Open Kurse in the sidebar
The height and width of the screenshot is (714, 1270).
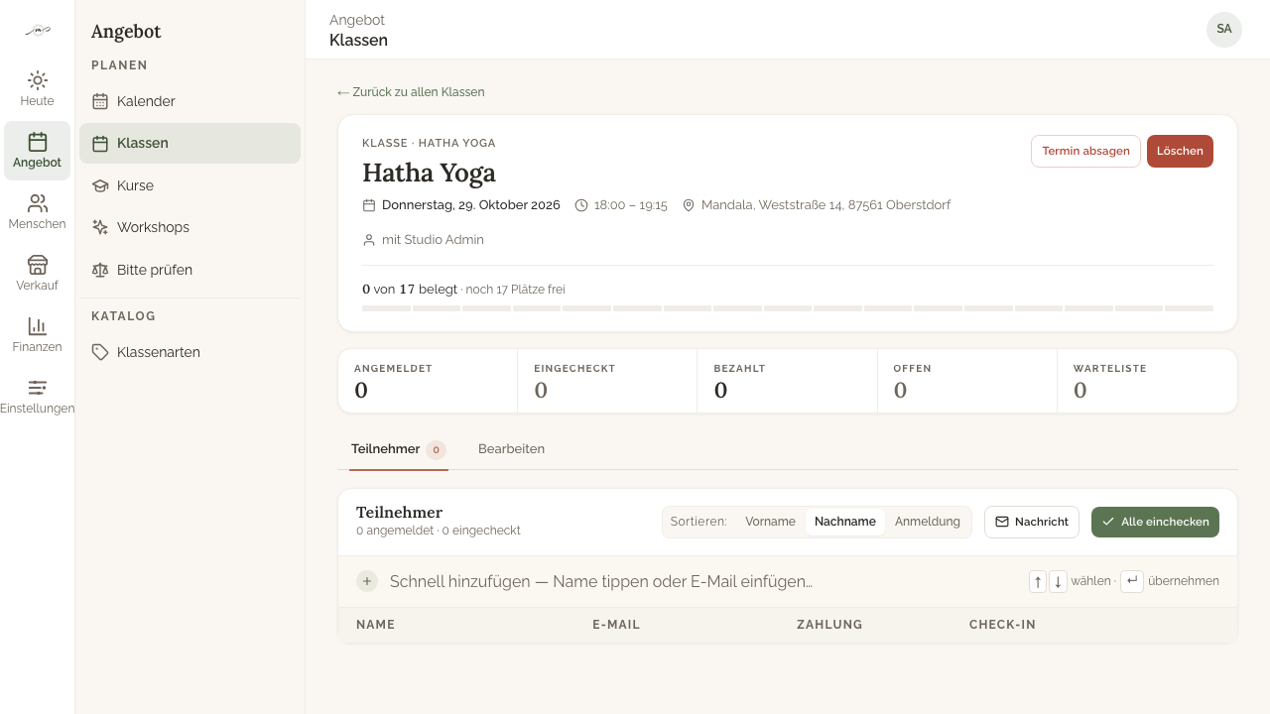coord(190,185)
